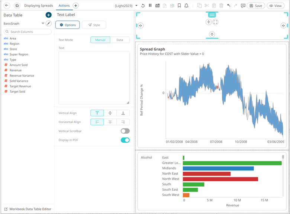Edit BasicGraph data table with pencil icon

coord(48,23)
